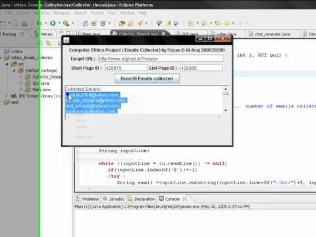Collapse the src folder in Package Explorer
Image resolution: width=316 pixels, height=237 pixels.
click(7, 64)
